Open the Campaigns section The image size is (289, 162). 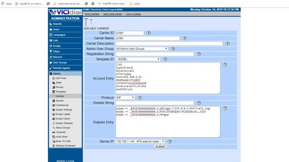(65, 35)
